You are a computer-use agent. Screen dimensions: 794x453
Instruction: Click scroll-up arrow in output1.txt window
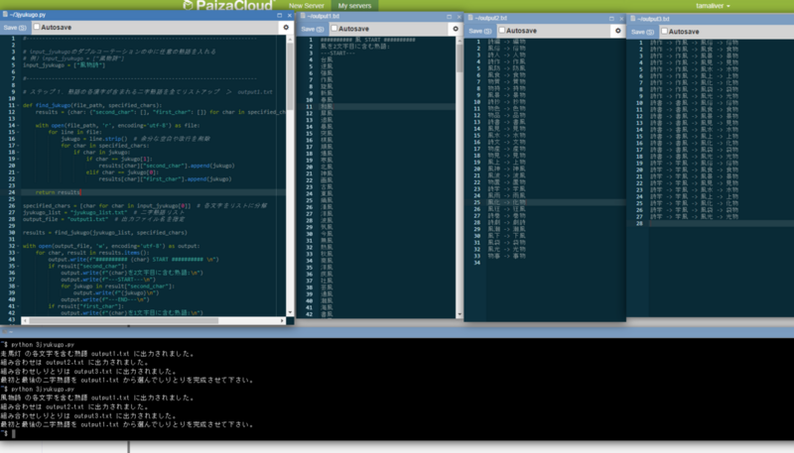460,41
